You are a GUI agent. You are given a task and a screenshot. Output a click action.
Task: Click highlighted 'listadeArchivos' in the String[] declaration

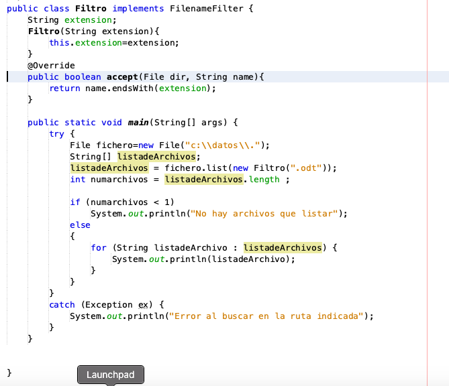(x=156, y=157)
